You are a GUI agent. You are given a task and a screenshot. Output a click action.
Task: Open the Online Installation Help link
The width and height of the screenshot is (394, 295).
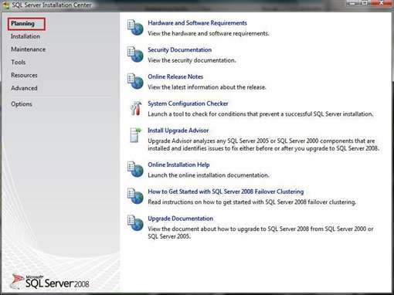178,164
